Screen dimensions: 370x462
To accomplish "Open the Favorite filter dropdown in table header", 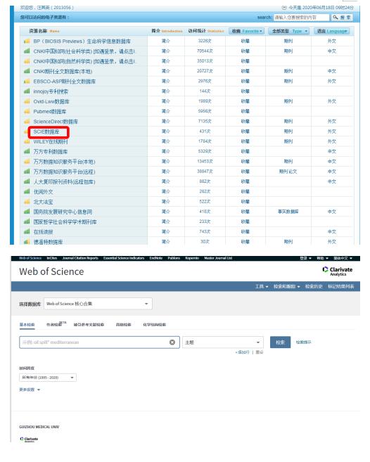I will [246, 31].
